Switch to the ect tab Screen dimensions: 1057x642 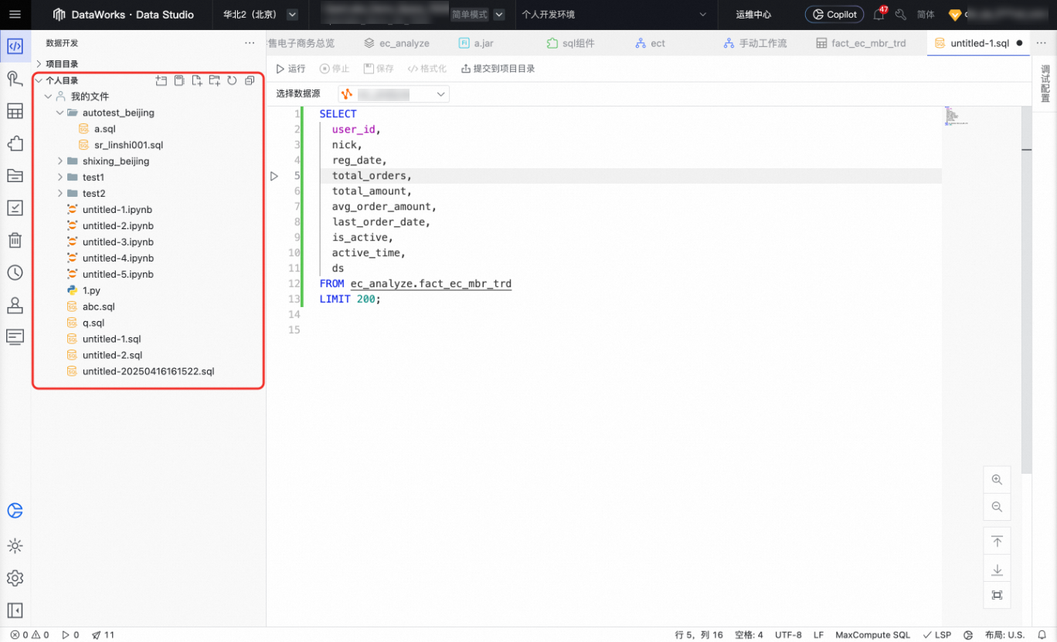pos(650,43)
